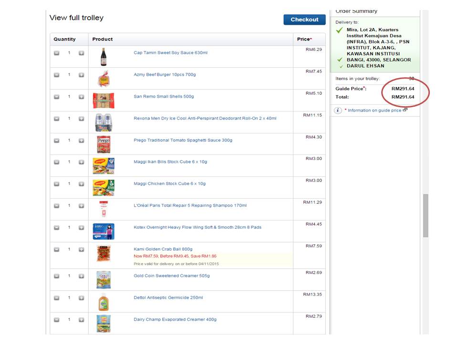Open Kami Golden Crab Ball 800g link
The width and height of the screenshot is (458, 343).
[x=163, y=249]
